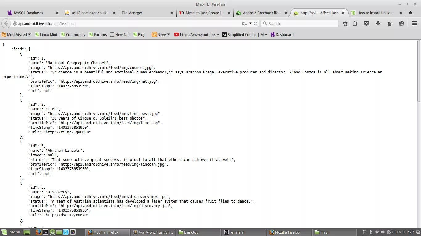The width and height of the screenshot is (421, 236).
Task: Open the Wi-Fi network applet
Action: pyautogui.click(x=377, y=232)
